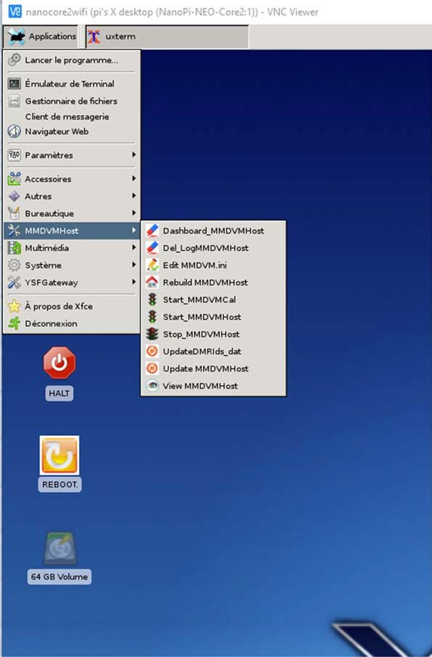
Task: Expand the YSFGateway submenu arrow
Action: click(133, 282)
